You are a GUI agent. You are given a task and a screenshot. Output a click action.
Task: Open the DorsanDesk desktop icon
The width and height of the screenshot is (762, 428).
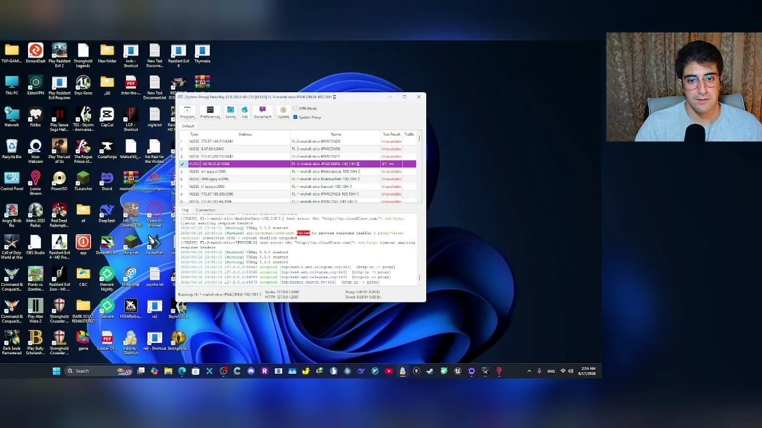(35, 53)
